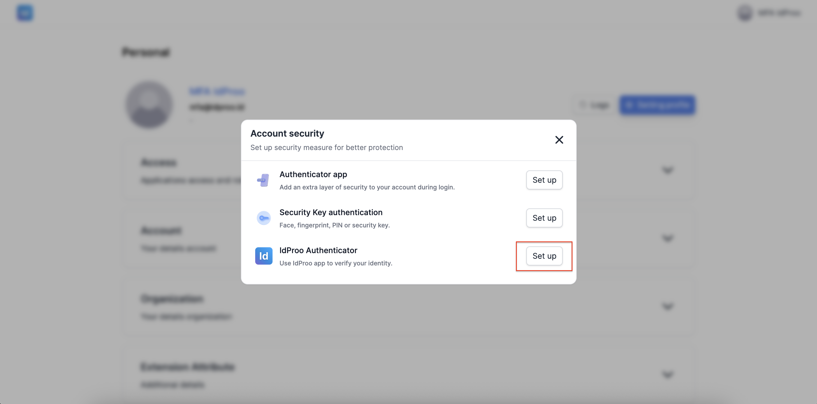Expand the blurred Organization section chevron
This screenshot has width=817, height=404.
tap(667, 306)
